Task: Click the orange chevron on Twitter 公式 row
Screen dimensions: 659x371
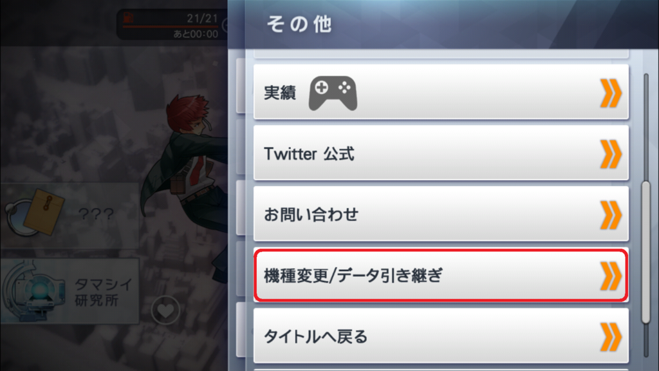Action: pyautogui.click(x=611, y=154)
